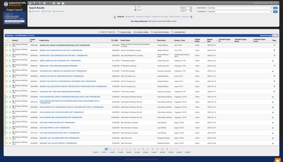Click the green plus icon on the Tehran row
283x162 pixels.
[10, 45]
